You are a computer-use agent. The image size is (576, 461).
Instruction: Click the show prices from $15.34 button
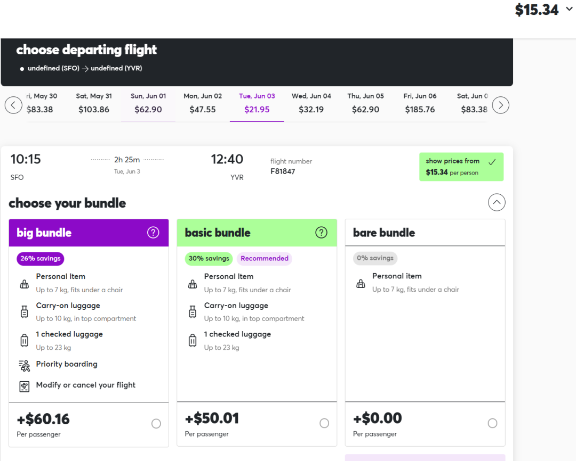point(461,167)
